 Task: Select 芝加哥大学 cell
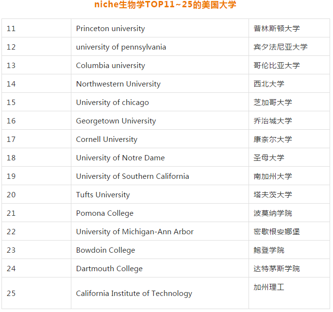(x=289, y=102)
